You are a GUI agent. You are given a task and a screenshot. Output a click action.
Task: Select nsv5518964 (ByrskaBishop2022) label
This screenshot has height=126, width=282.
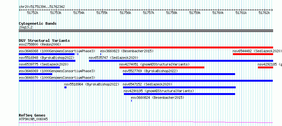92,84
